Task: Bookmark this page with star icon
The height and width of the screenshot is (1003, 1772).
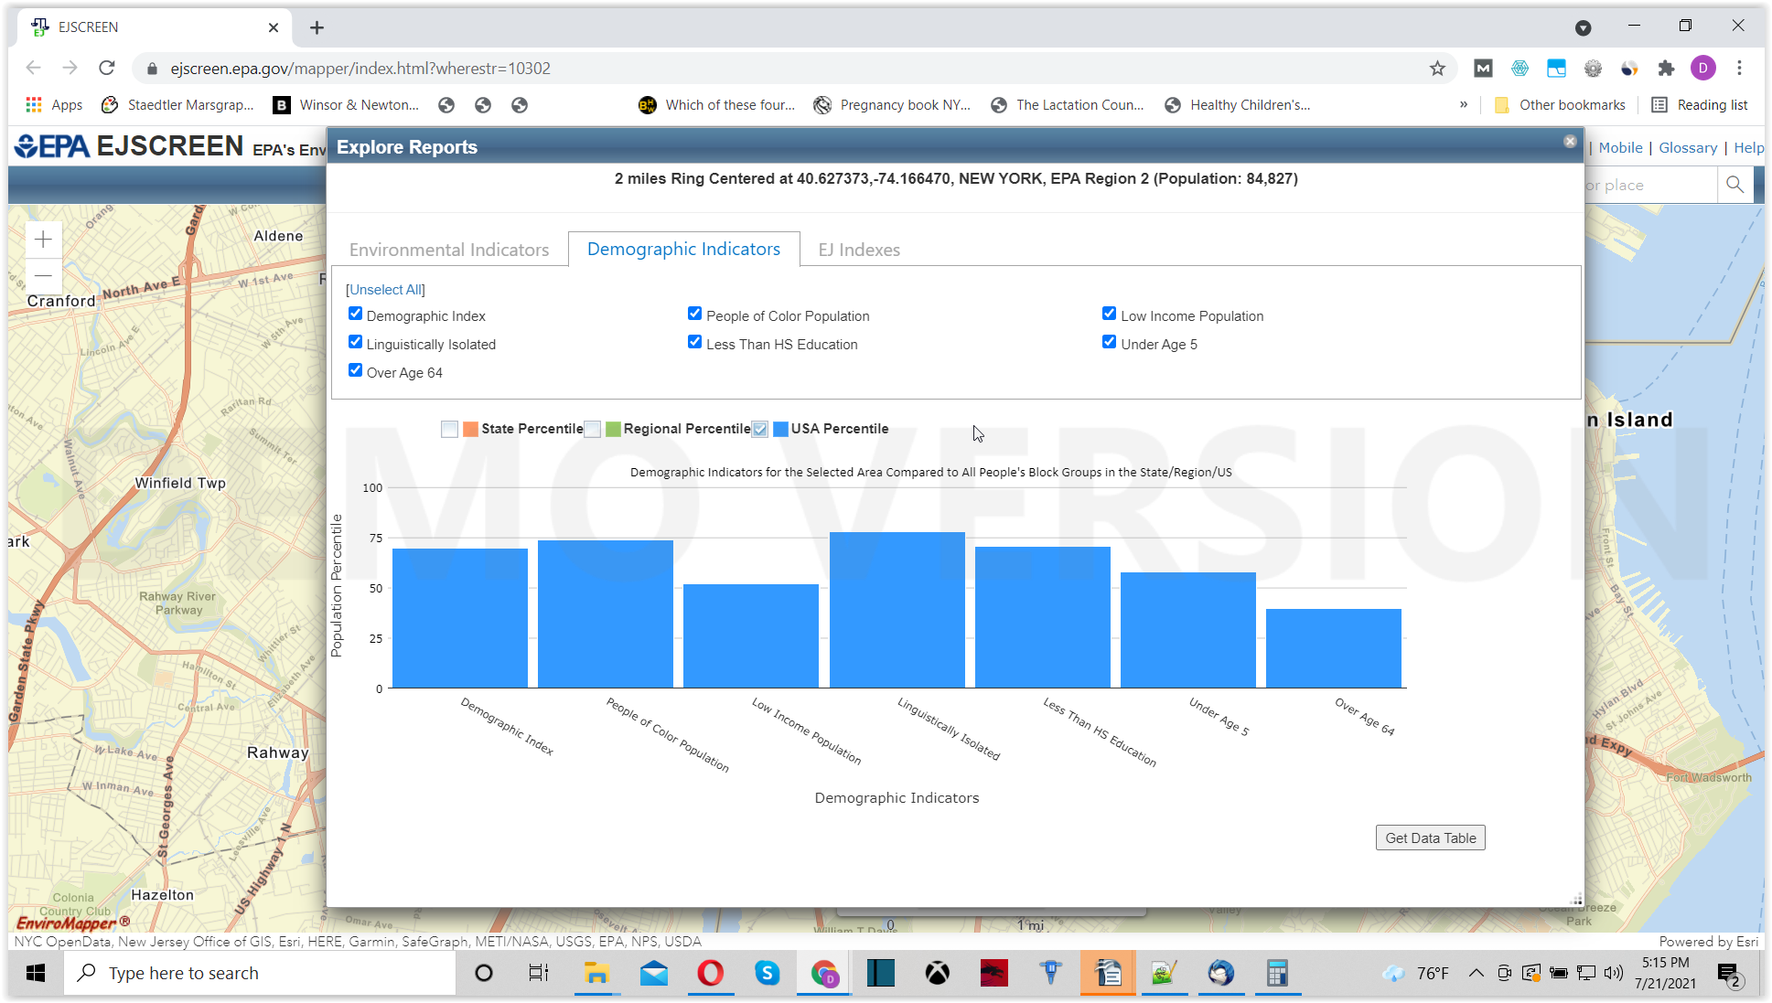Action: (1437, 68)
